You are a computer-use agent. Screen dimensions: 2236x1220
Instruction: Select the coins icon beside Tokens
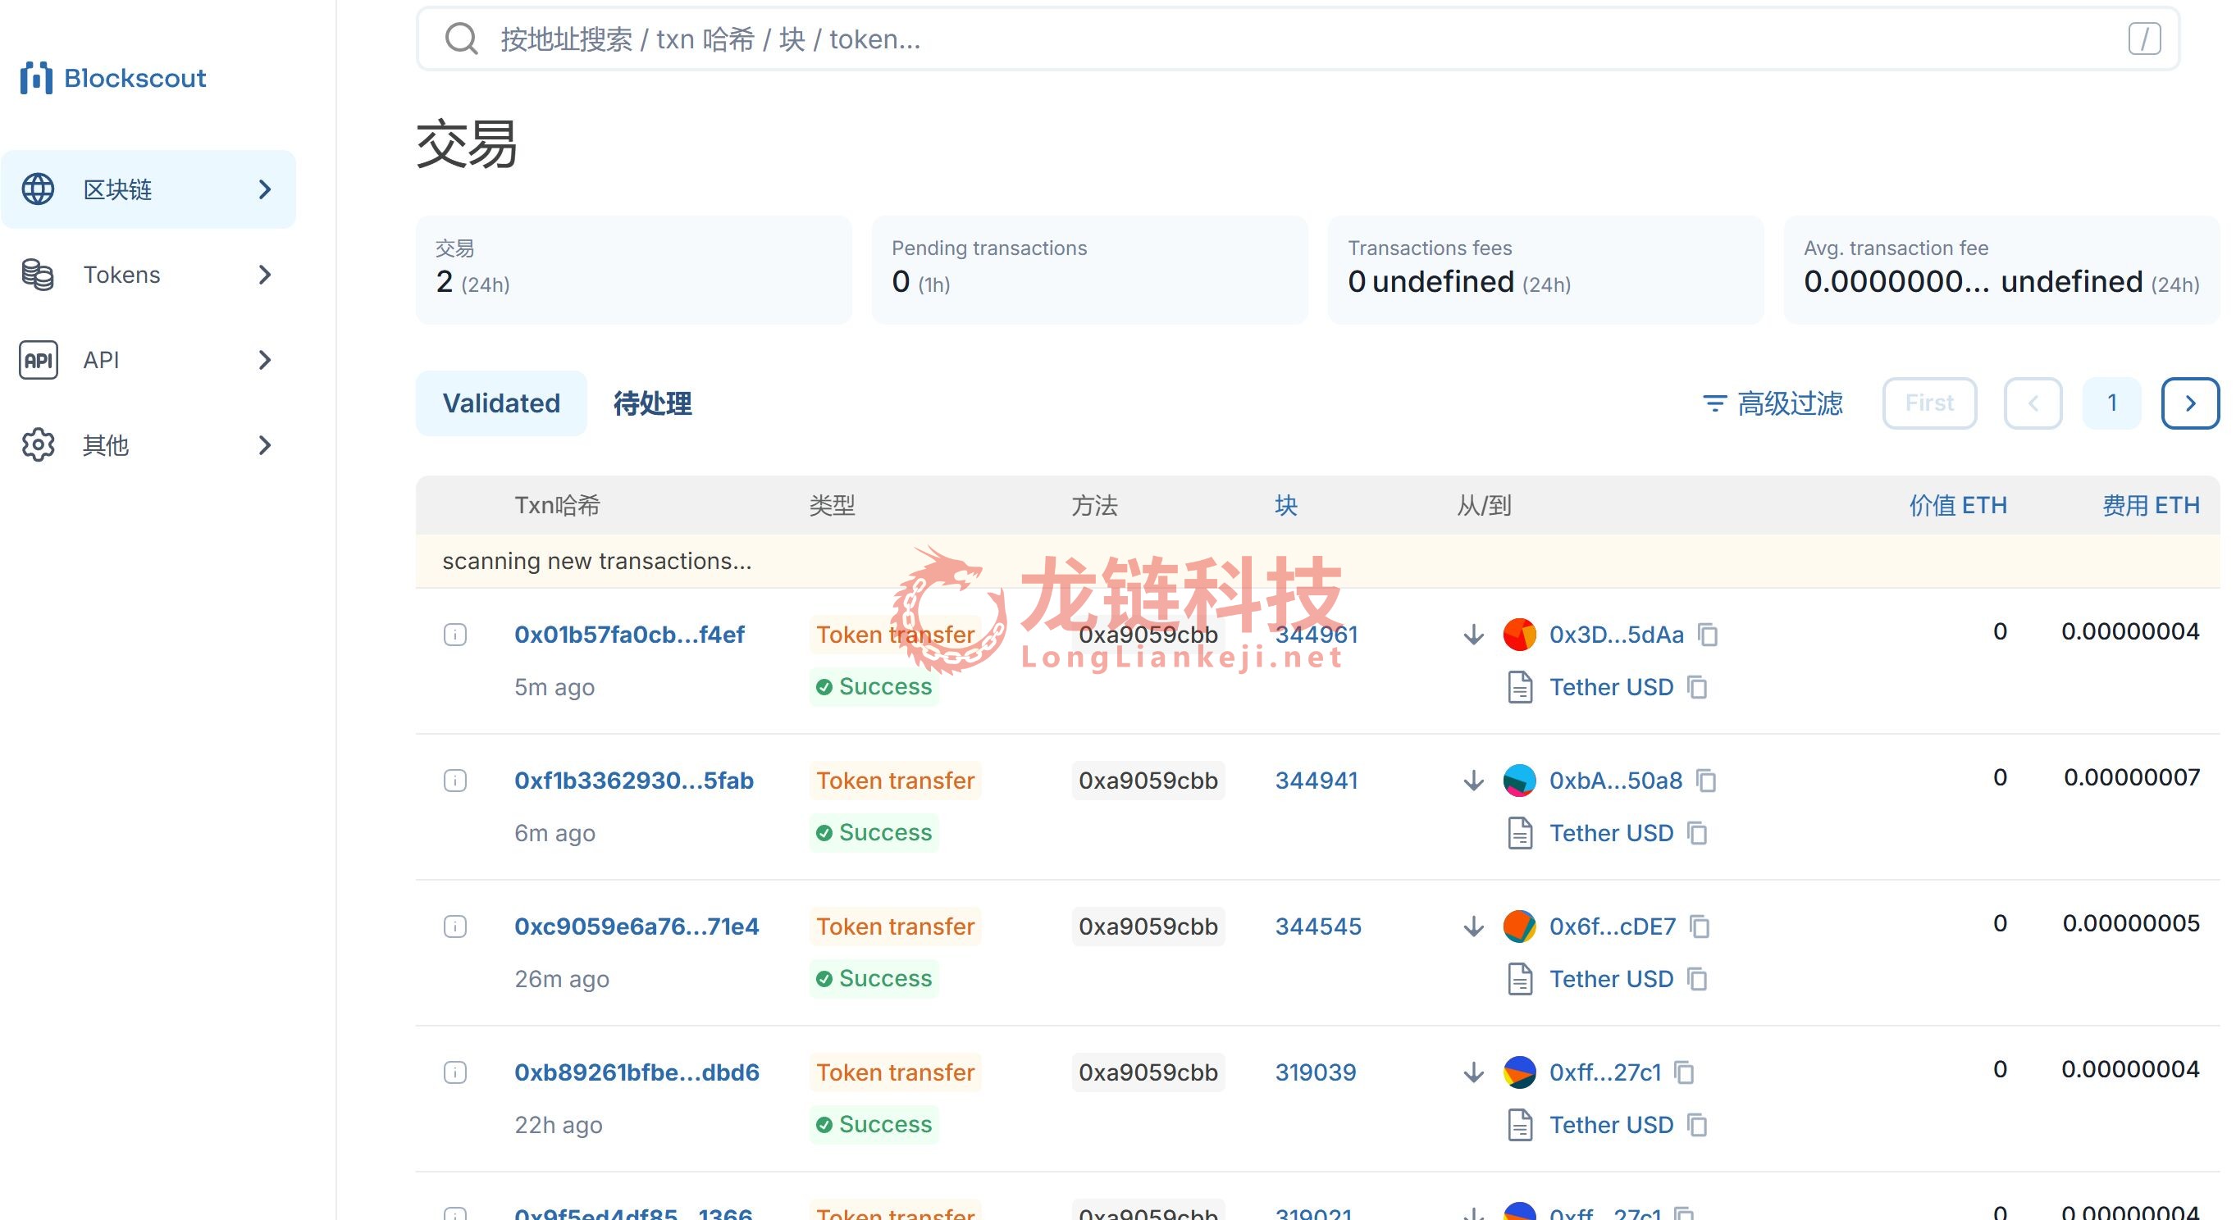[39, 275]
